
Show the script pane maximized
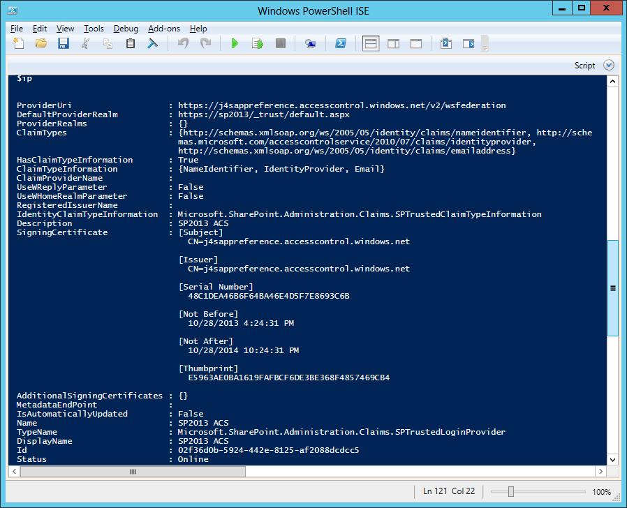click(416, 43)
